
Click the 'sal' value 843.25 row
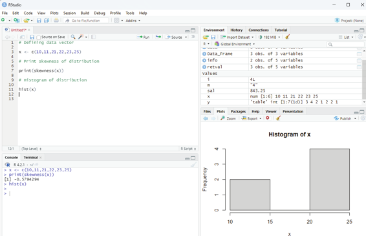click(282, 91)
